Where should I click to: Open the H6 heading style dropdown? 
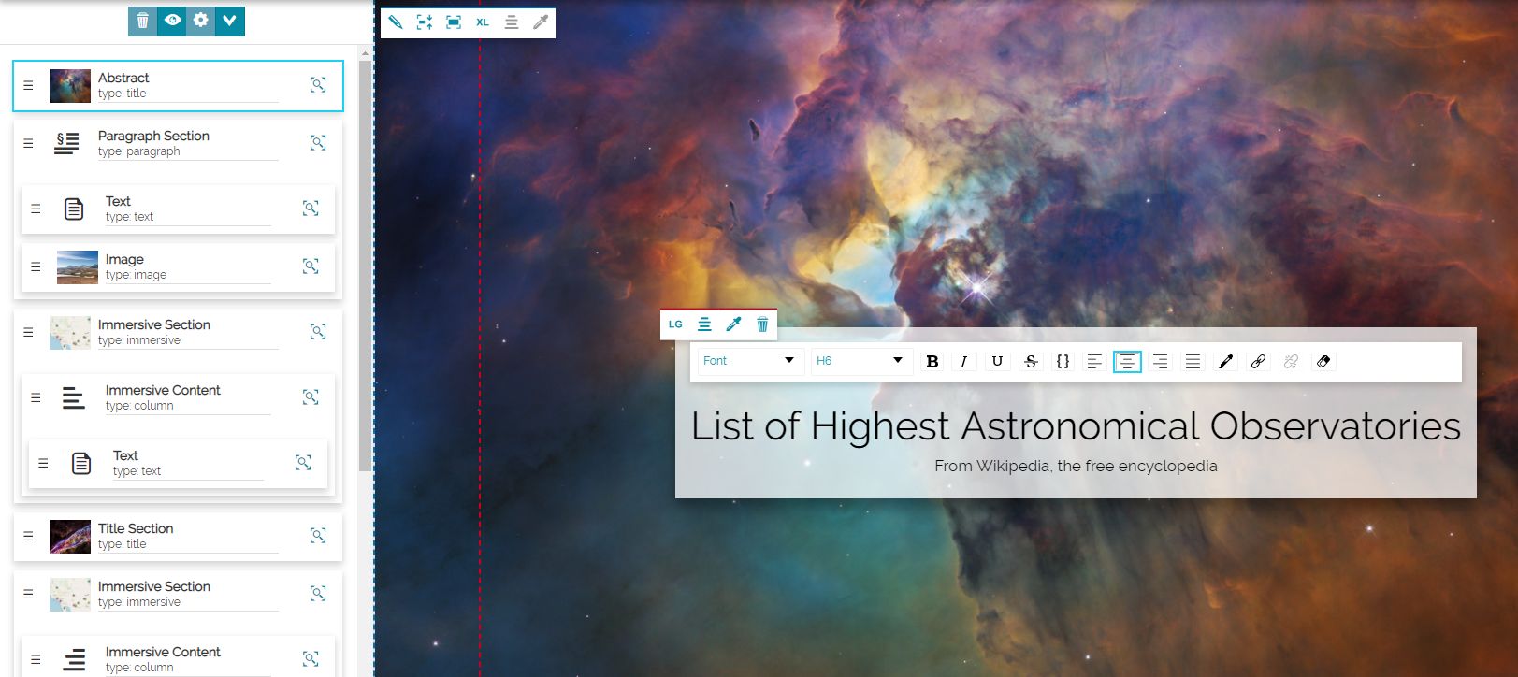[860, 361]
